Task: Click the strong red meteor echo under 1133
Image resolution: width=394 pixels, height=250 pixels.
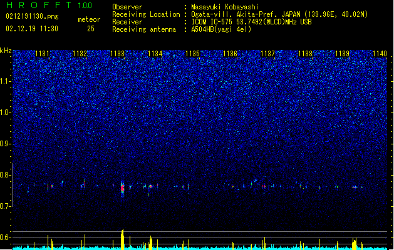Action: click(x=122, y=188)
